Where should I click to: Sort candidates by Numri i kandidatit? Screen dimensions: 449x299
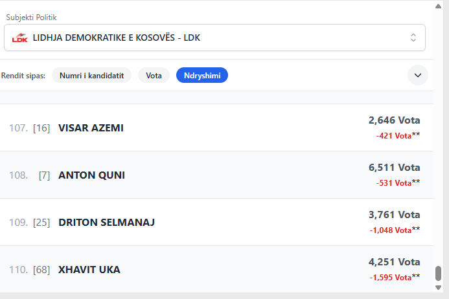(91, 76)
